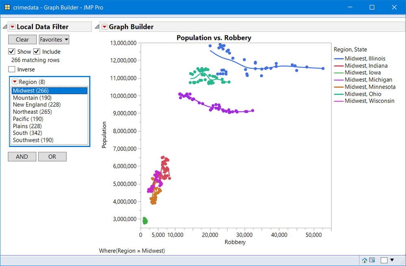
Task: Open the Region filter red triangle menu
Action: pyautogui.click(x=15, y=82)
